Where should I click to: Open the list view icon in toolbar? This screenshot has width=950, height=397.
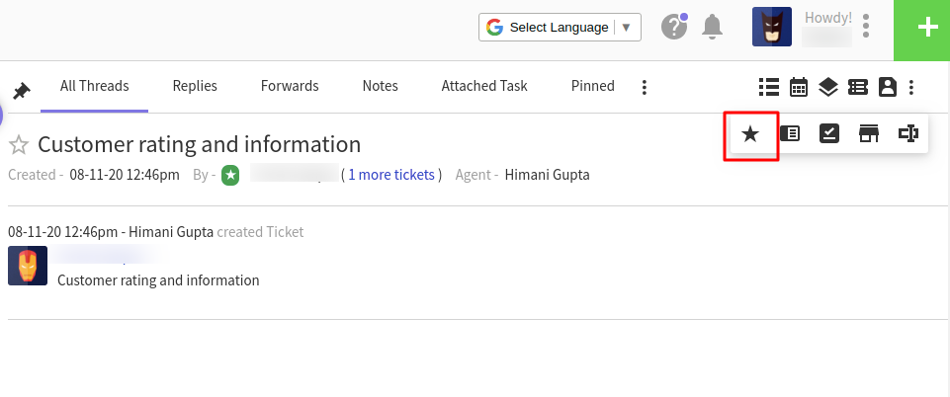click(x=769, y=87)
